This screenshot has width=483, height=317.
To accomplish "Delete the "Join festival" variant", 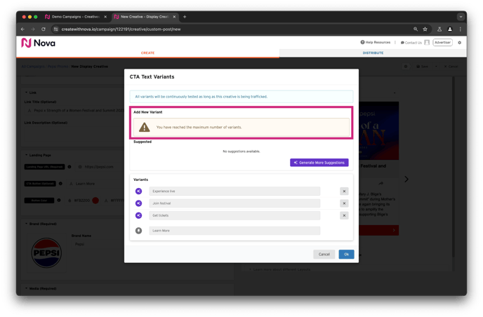I will coord(344,203).
